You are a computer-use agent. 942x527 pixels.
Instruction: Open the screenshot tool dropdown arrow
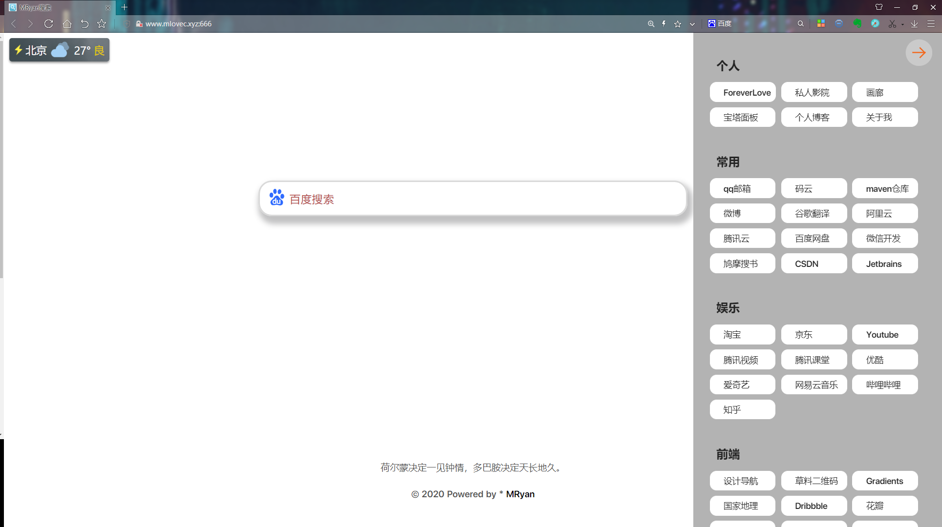(x=902, y=24)
